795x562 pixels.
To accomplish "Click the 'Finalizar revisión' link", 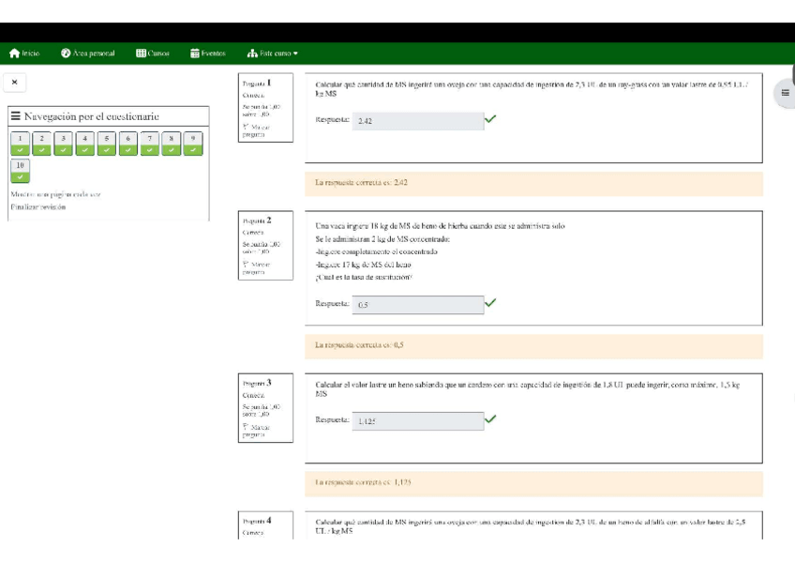I will (38, 207).
